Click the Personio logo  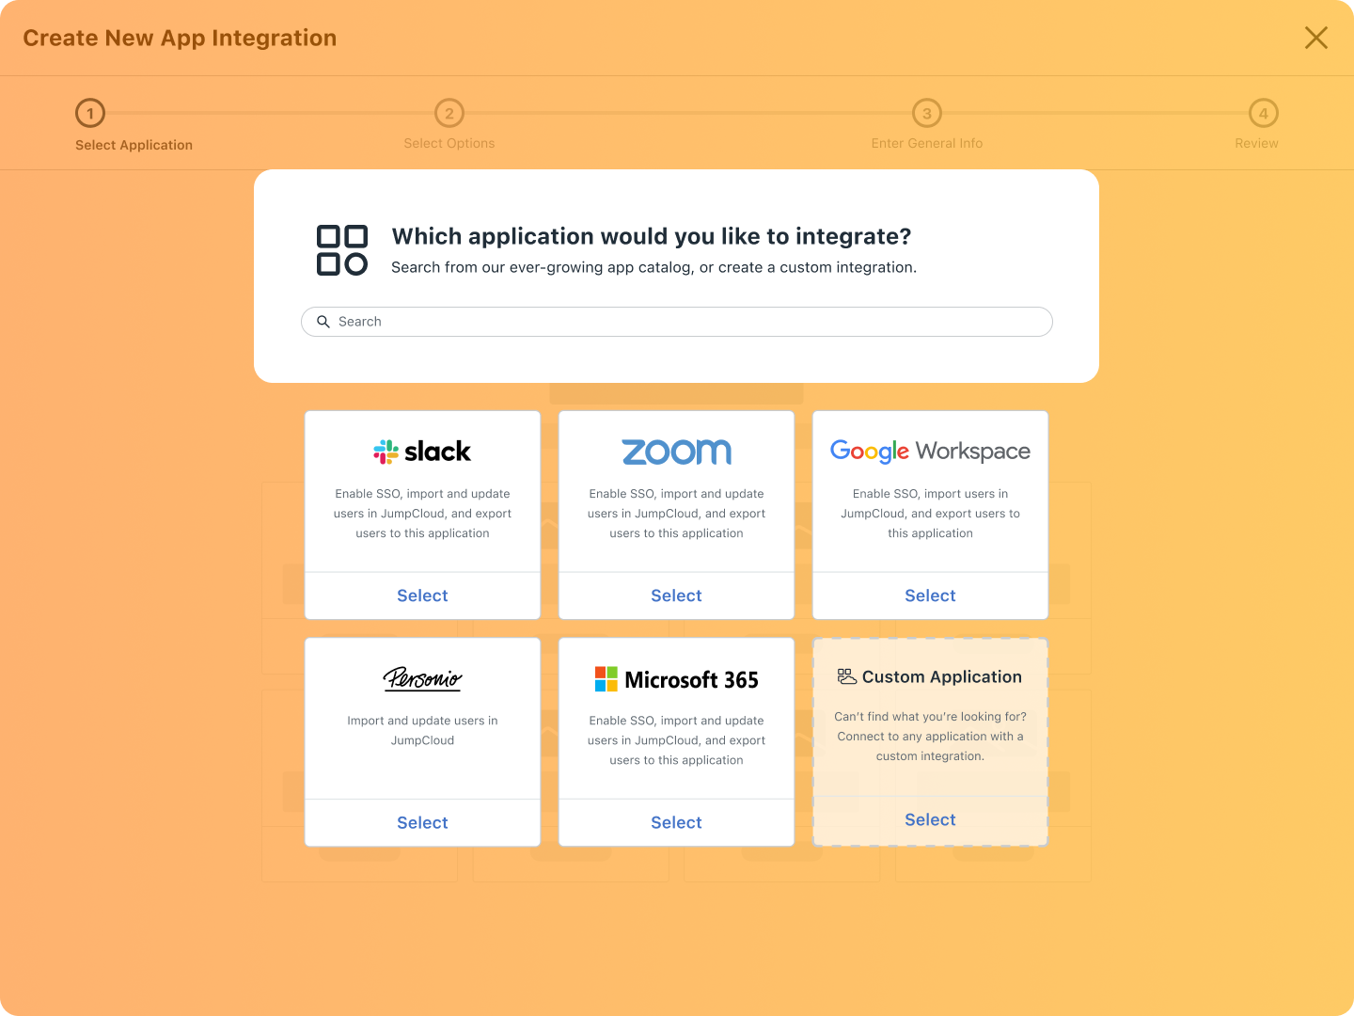[422, 679]
